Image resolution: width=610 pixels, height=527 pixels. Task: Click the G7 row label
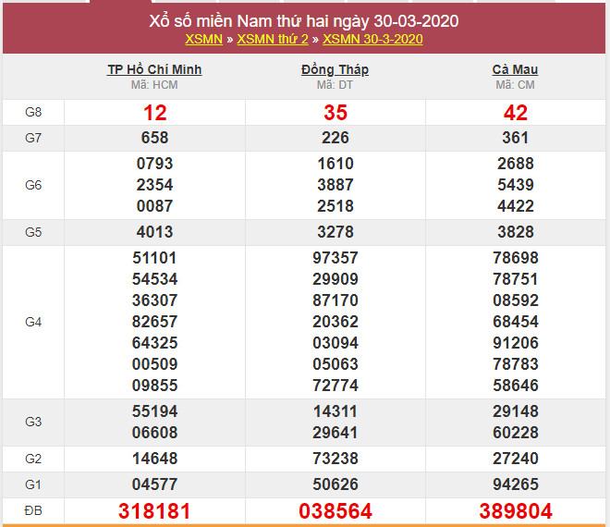33,138
